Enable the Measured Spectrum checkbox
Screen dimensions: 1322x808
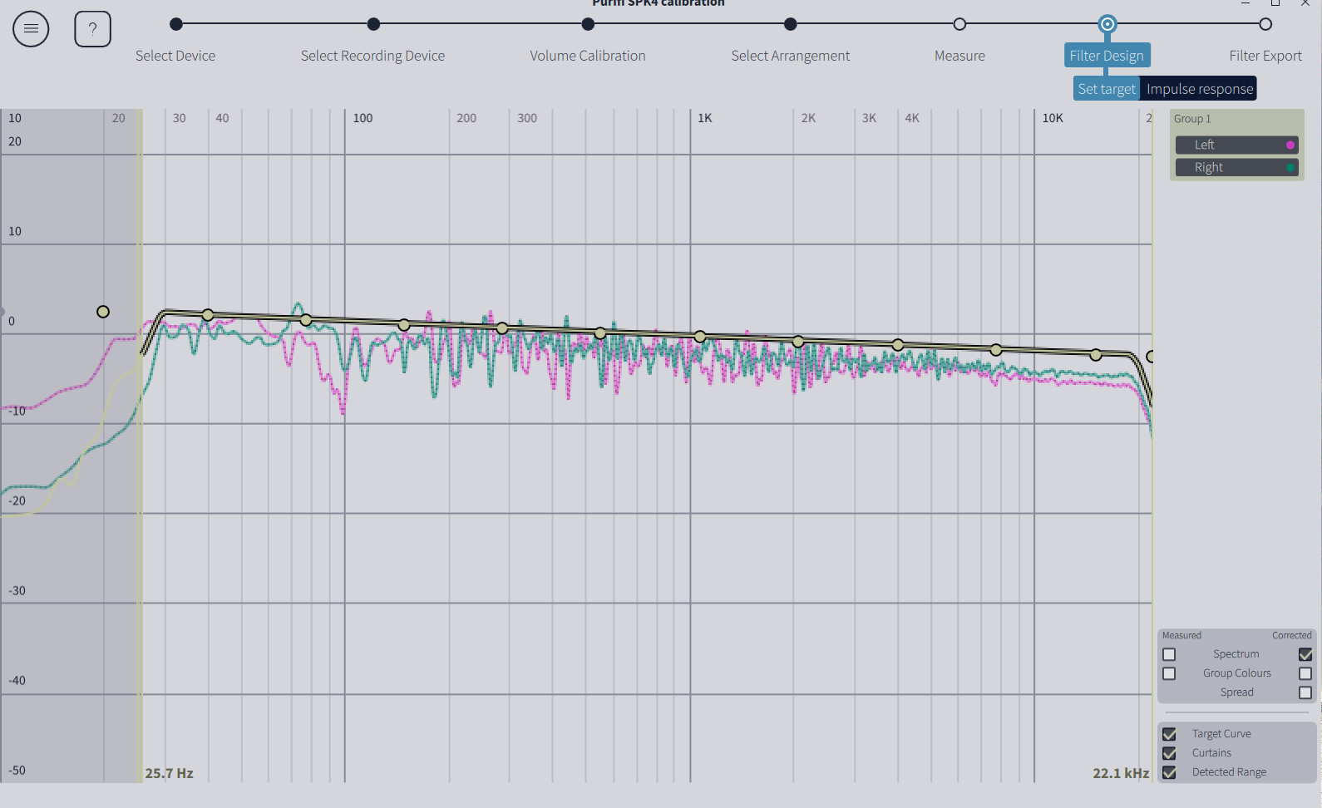pos(1169,654)
